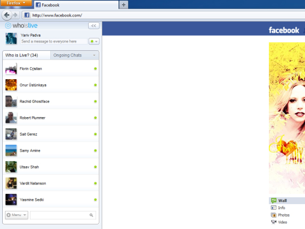
Task: Click the search field in the whoislive panel
Action: (x=63, y=215)
